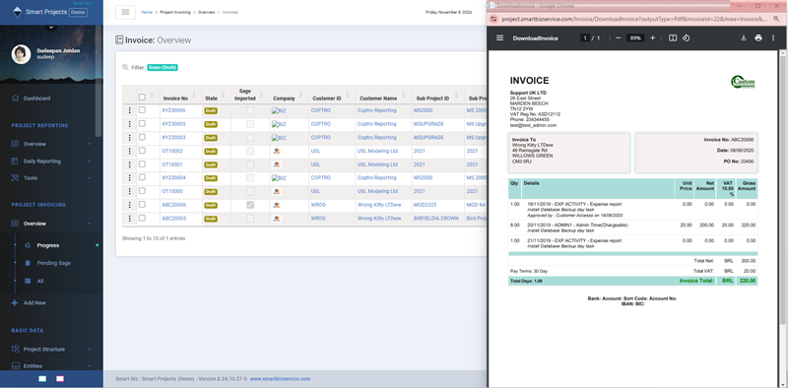Select checkbox for invoice ABC20005
This screenshot has height=388, width=788.
tap(142, 218)
